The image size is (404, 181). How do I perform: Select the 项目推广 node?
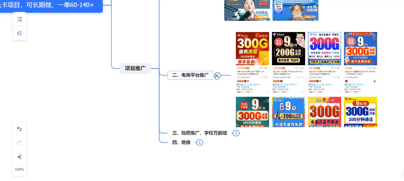(135, 68)
